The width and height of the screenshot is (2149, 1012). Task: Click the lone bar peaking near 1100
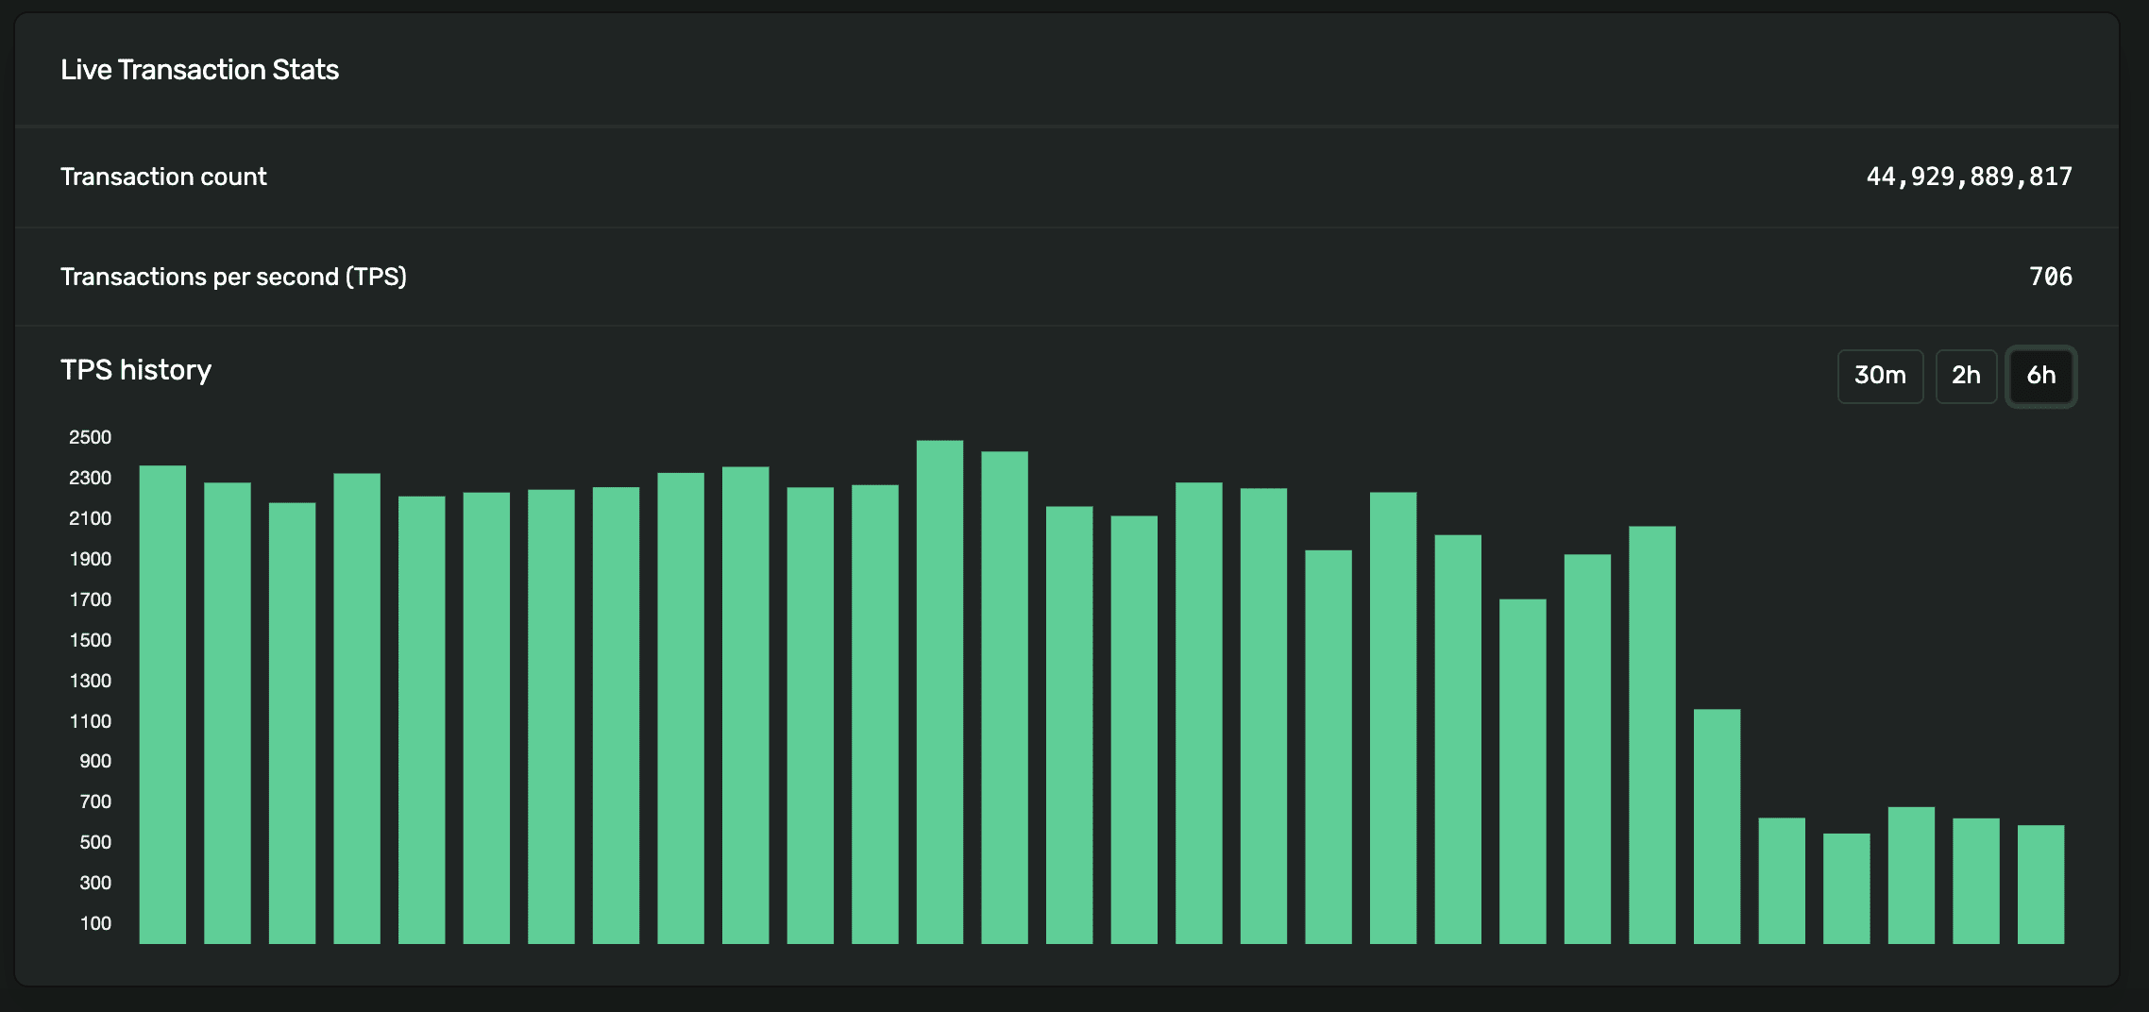pyautogui.click(x=1717, y=826)
